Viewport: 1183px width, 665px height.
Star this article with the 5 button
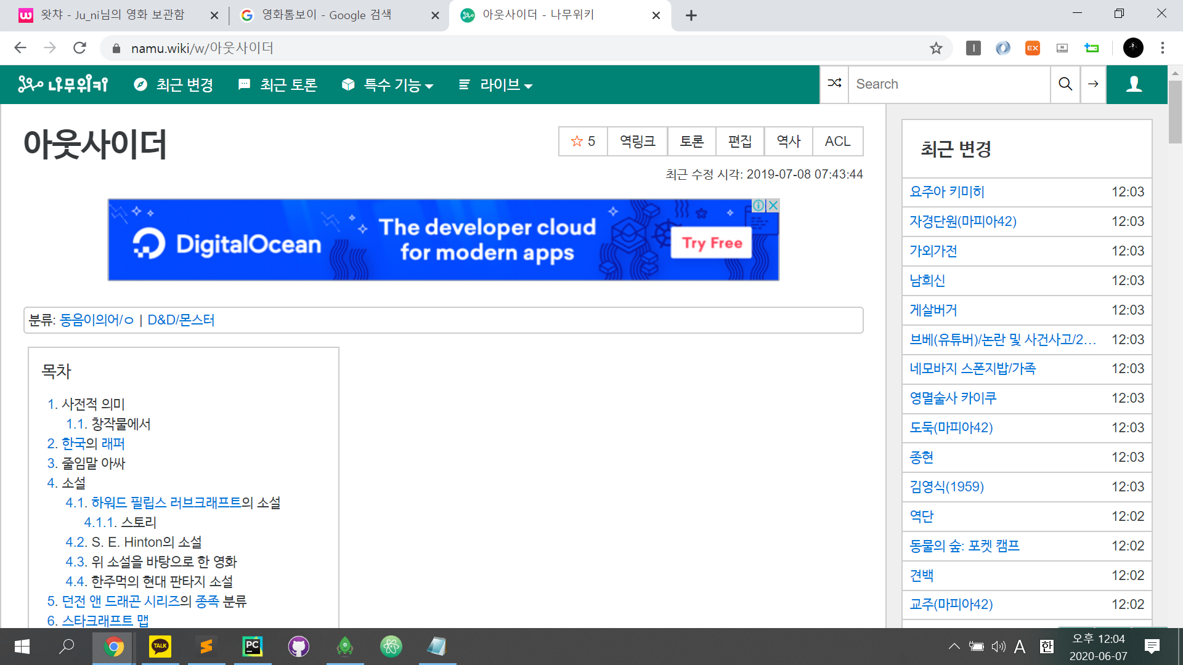click(583, 141)
